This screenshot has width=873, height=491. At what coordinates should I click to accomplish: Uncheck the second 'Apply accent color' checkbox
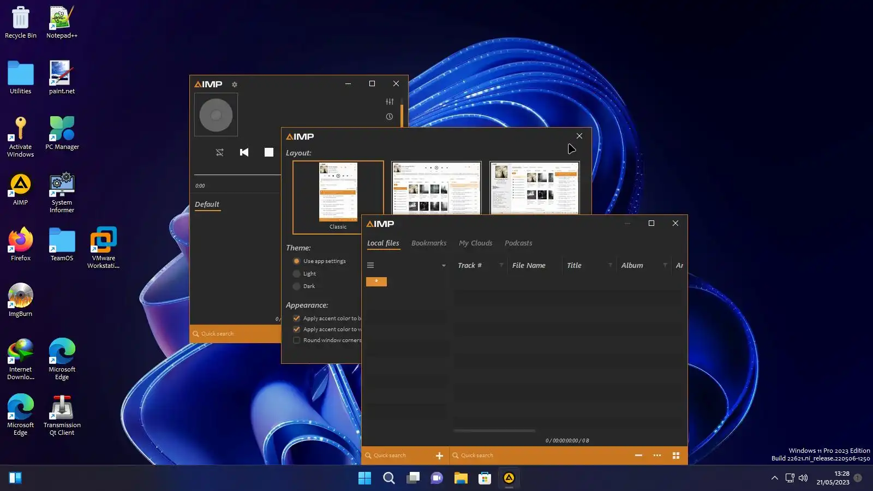[x=297, y=330]
